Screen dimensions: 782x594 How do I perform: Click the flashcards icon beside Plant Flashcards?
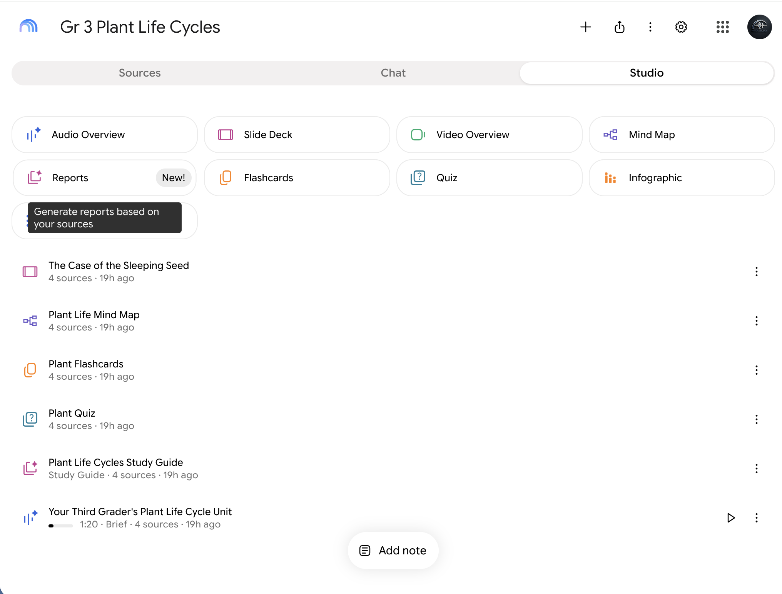[30, 370]
